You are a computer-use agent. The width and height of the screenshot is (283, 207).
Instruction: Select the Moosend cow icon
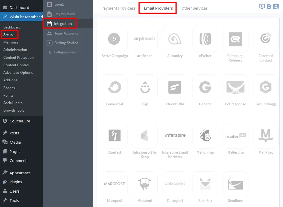pos(145,184)
